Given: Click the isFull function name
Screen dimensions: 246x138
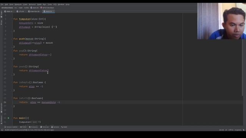Looking at the screenshot, I should pyautogui.click(x=23, y=98).
